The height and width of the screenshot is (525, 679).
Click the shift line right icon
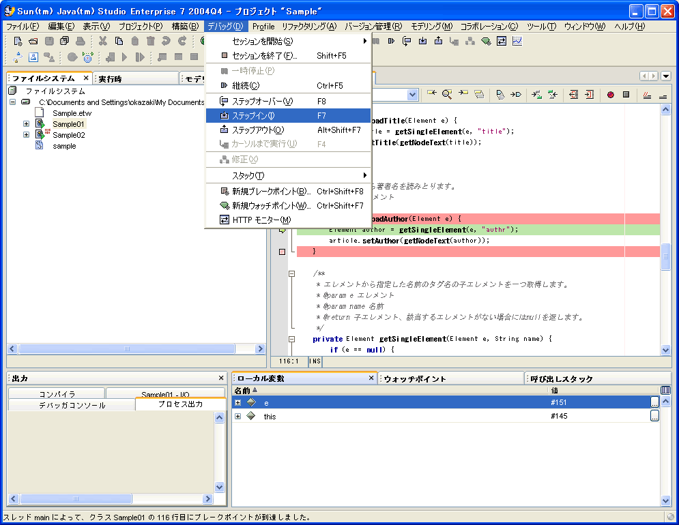[590, 94]
